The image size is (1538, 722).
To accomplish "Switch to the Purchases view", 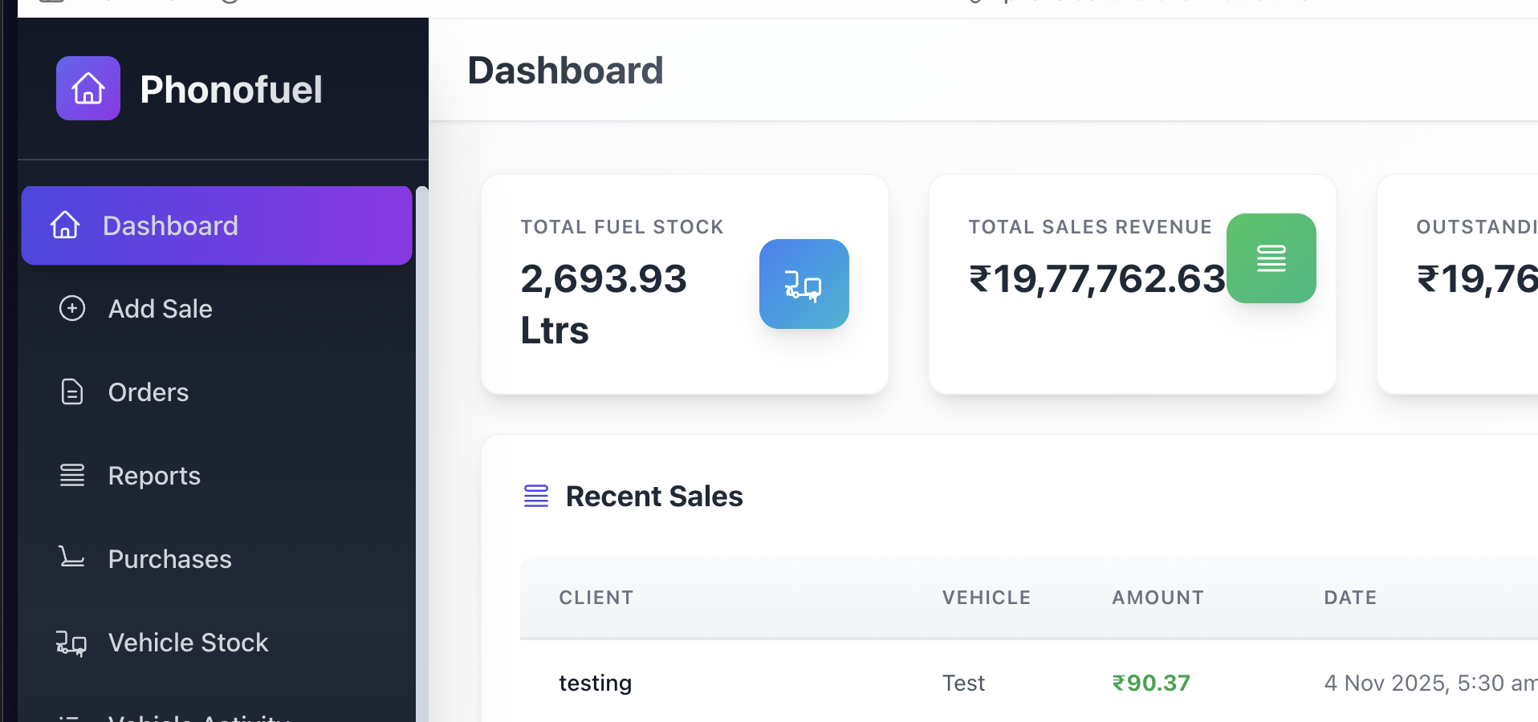I will (169, 558).
